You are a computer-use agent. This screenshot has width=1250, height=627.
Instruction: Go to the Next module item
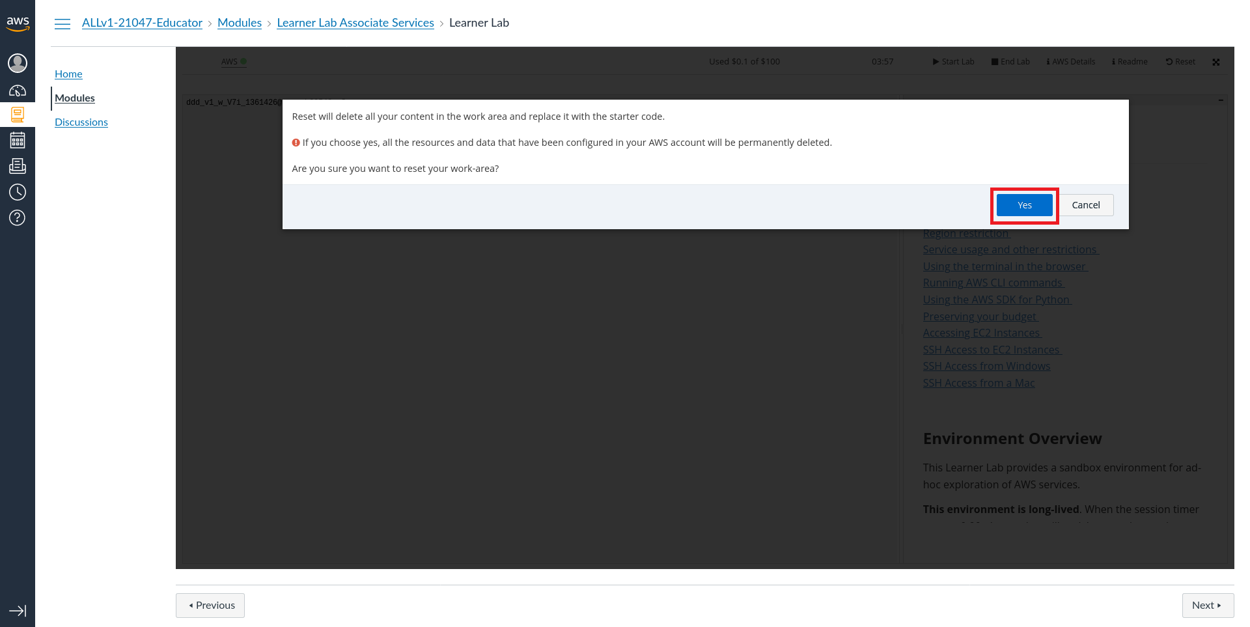(1207, 606)
